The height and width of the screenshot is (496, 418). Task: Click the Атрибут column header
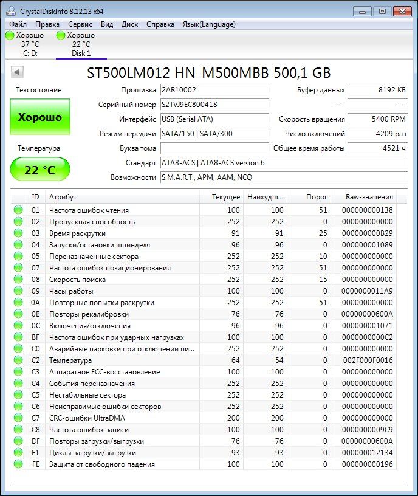tap(122, 197)
